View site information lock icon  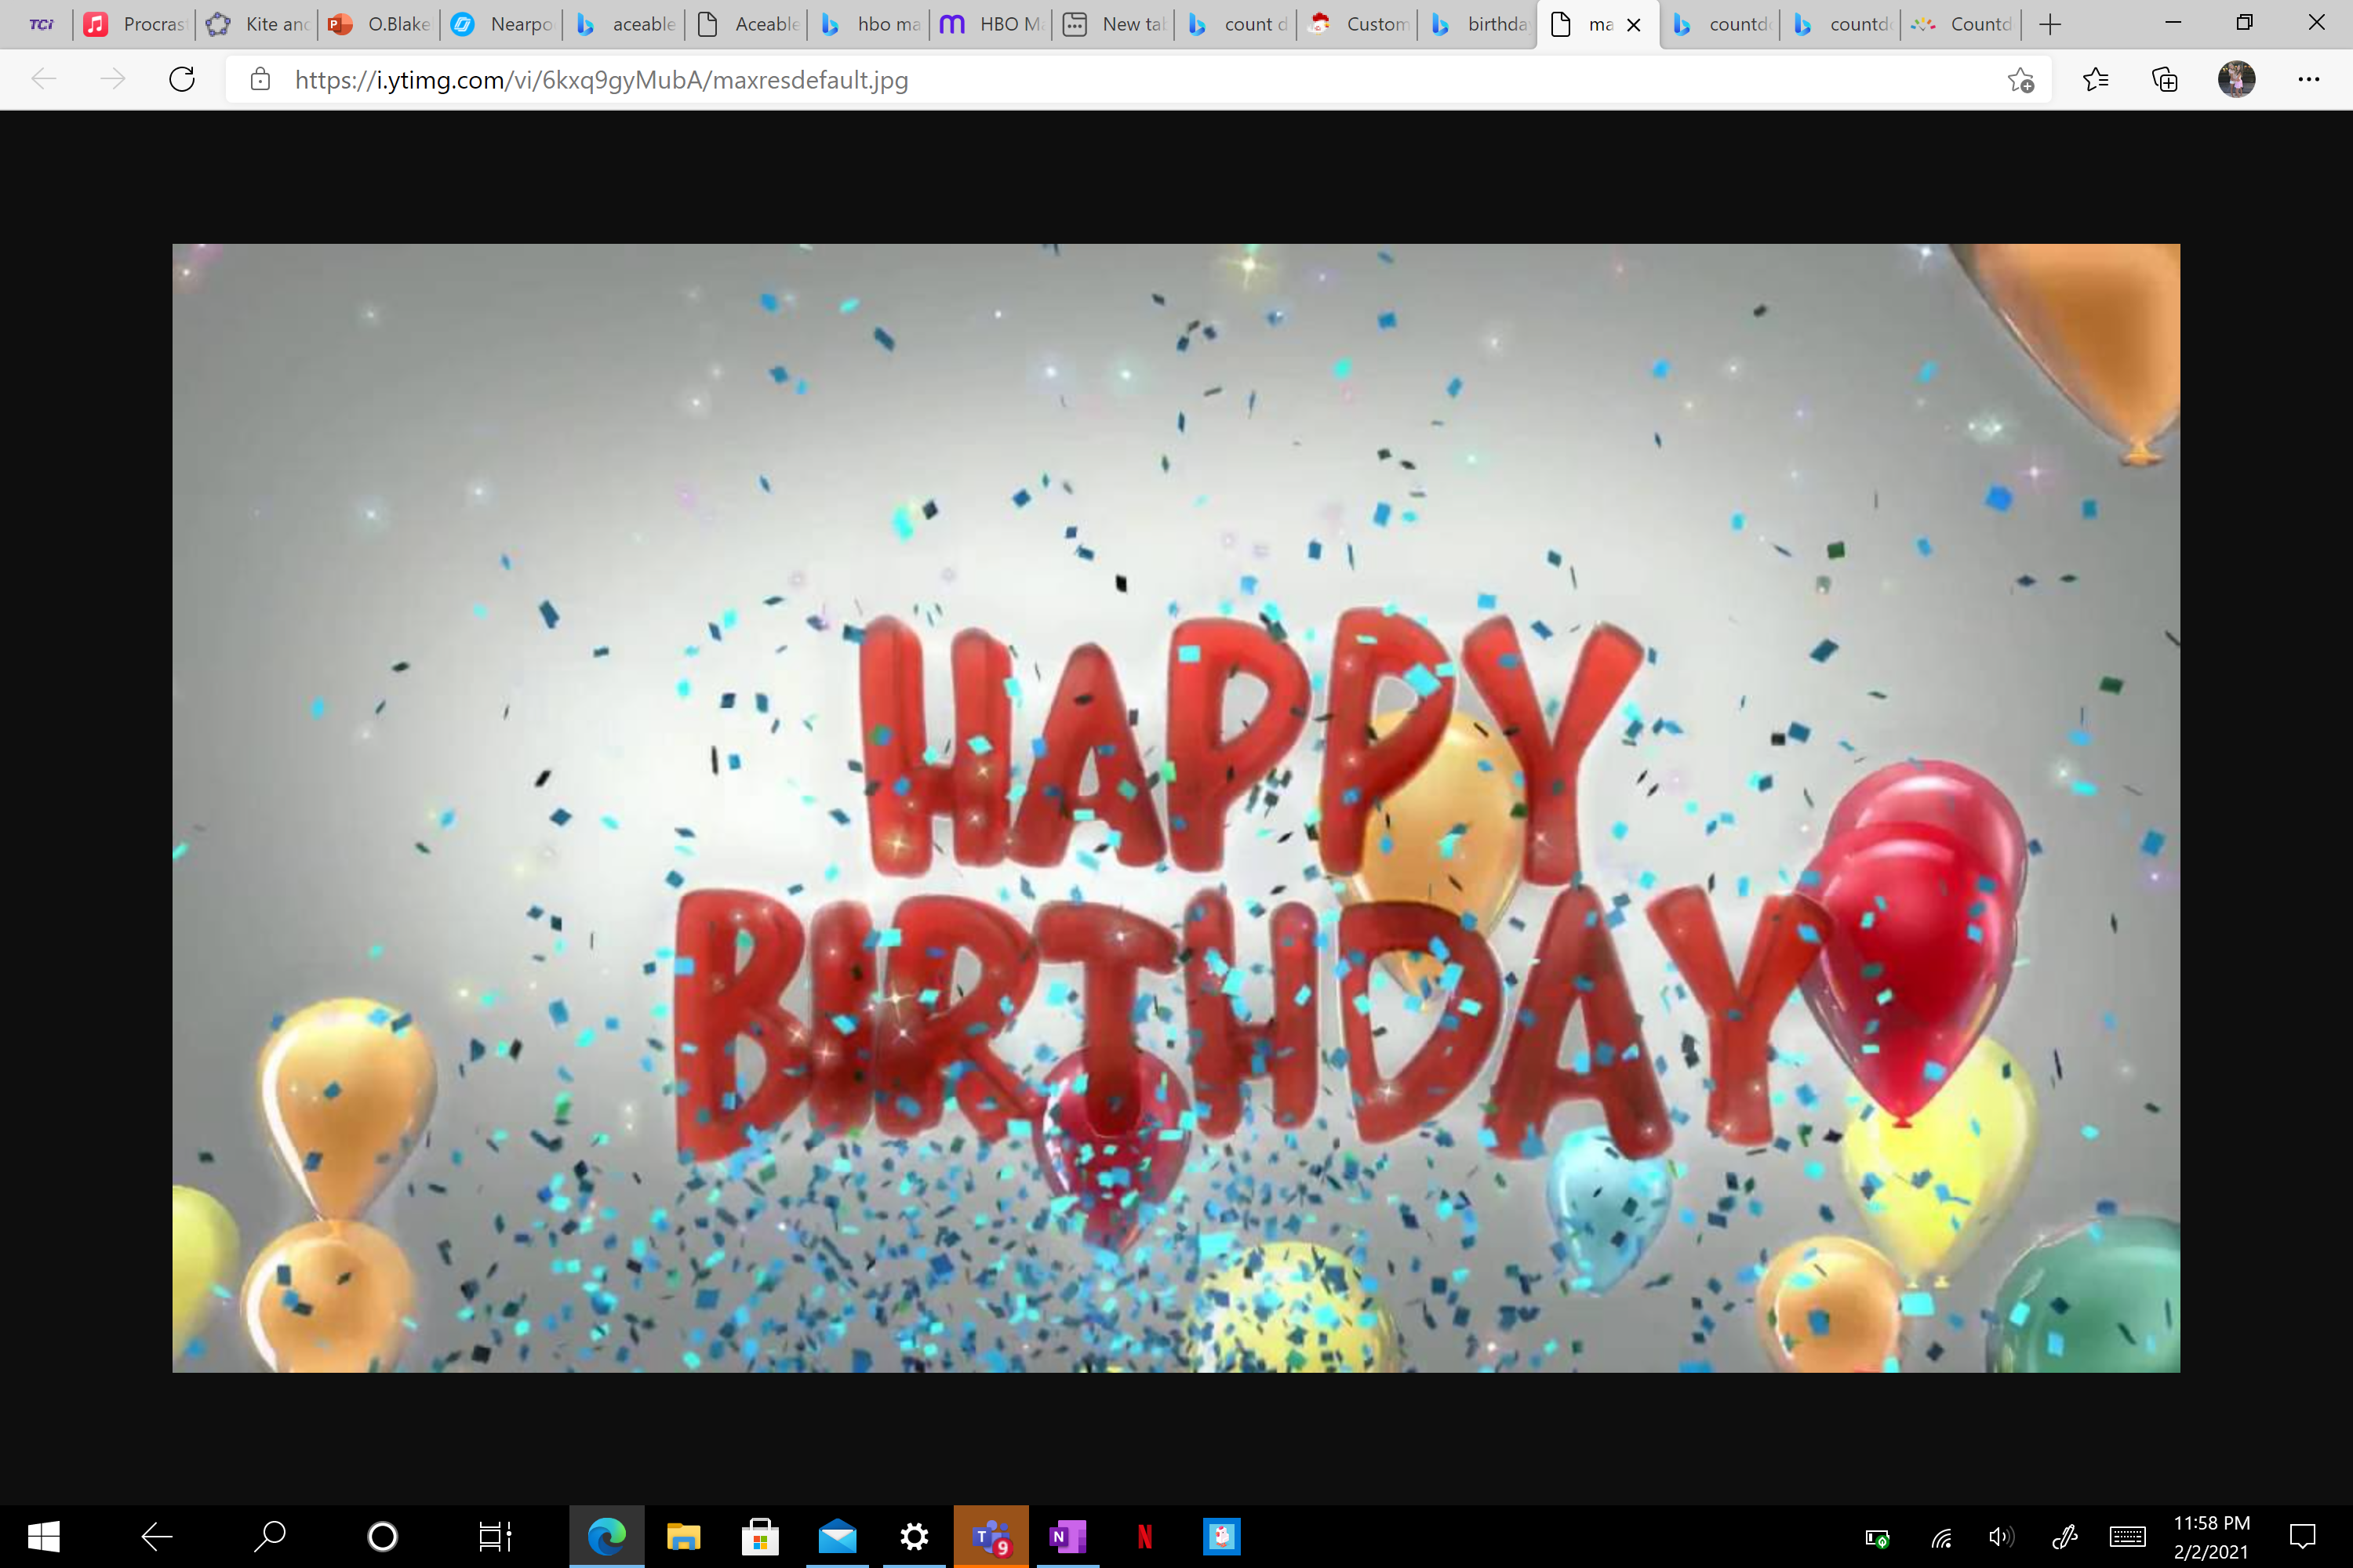point(260,79)
